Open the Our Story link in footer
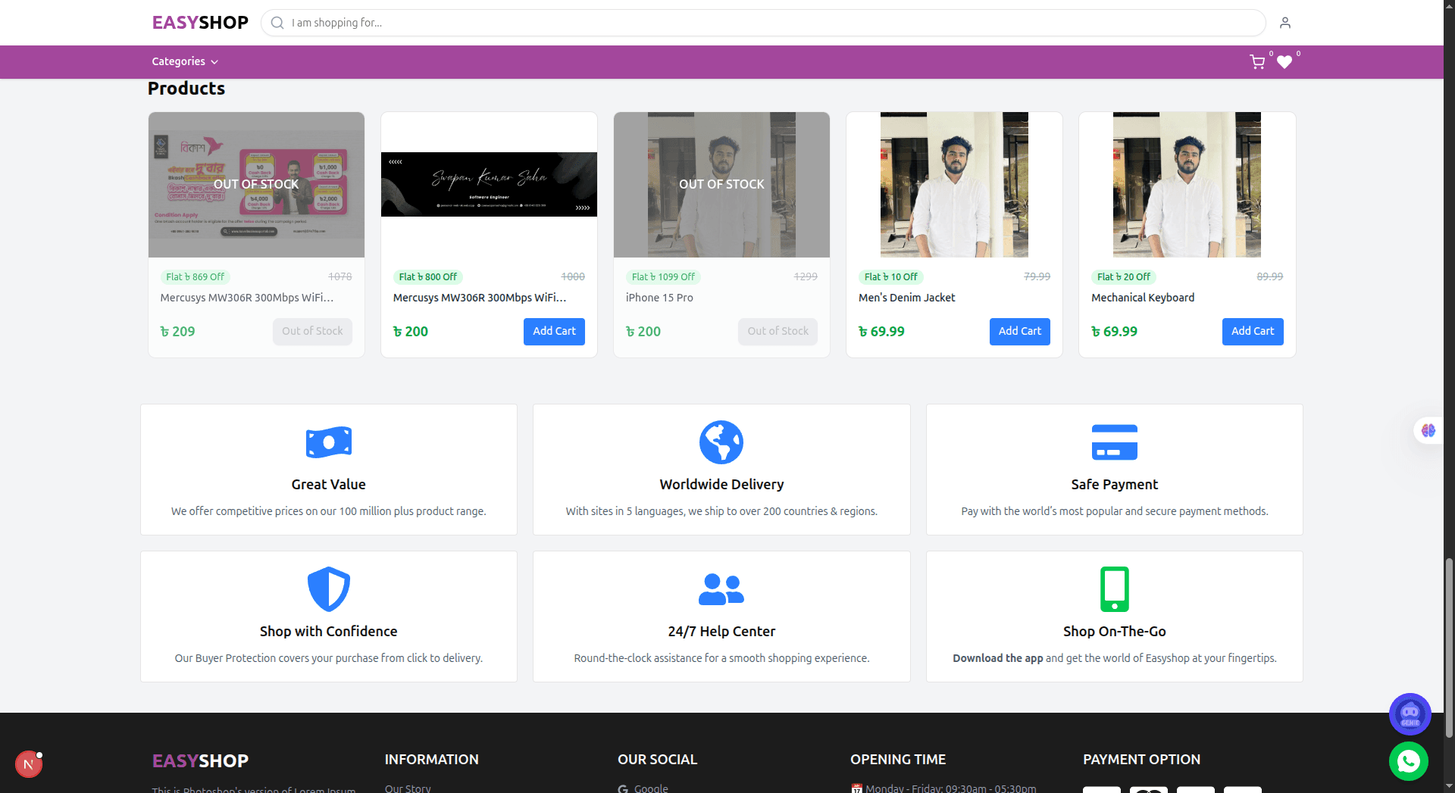Image resolution: width=1455 pixels, height=793 pixels. 408,788
